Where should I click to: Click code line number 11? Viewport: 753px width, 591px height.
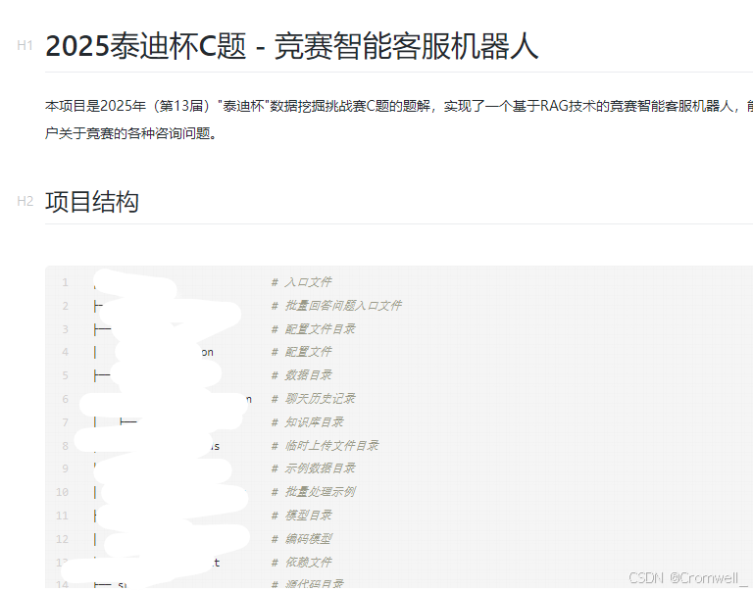(63, 516)
